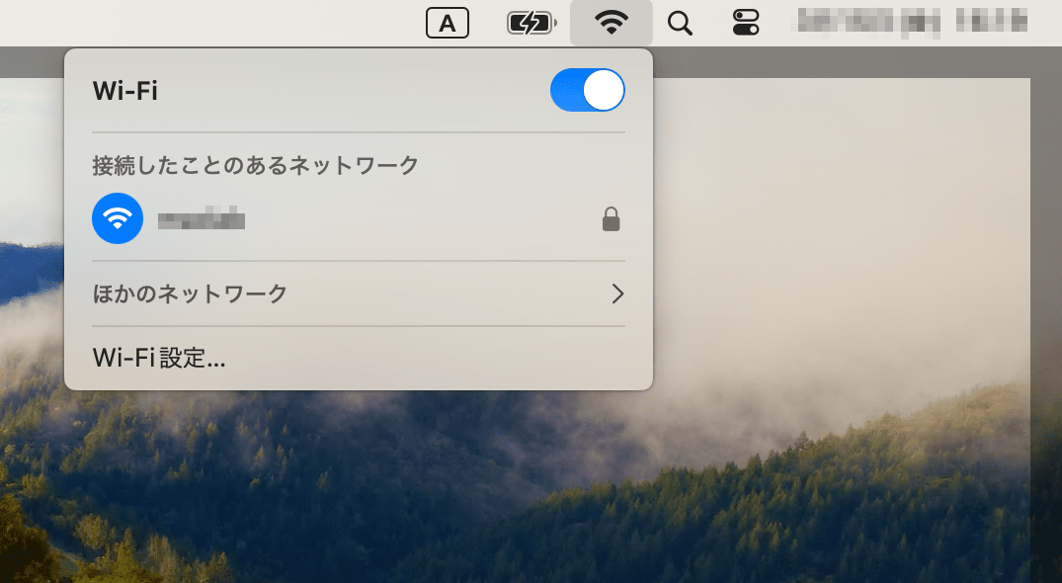Image resolution: width=1062 pixels, height=583 pixels.
Task: Open Control Center icon in menu bar
Action: pyautogui.click(x=746, y=23)
